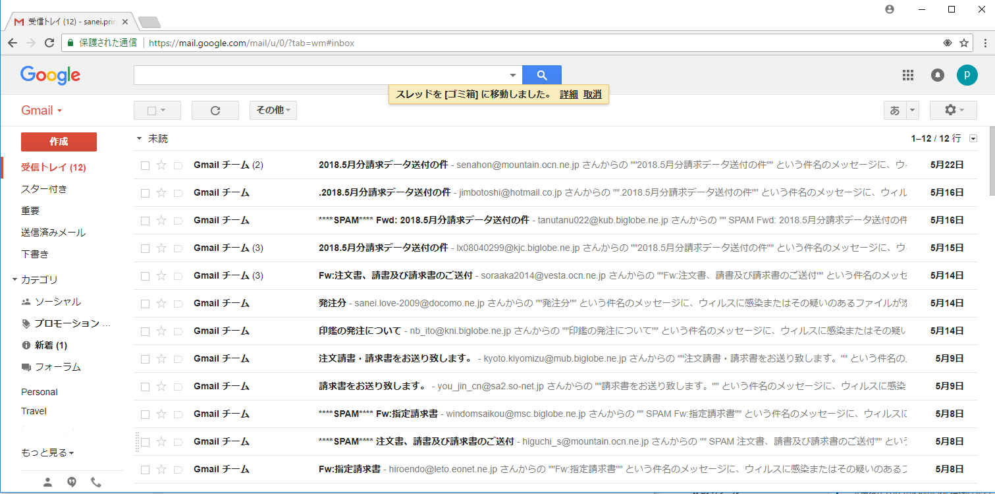This screenshot has width=995, height=494.
Task: Click the Hangouts contacts person icon
Action: [x=47, y=482]
